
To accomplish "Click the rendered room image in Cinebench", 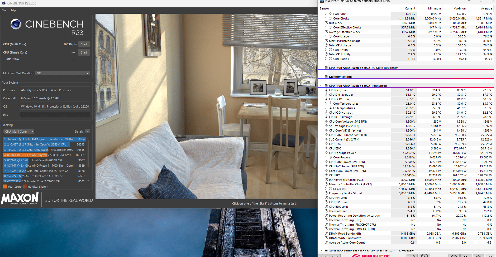I will coord(207,106).
